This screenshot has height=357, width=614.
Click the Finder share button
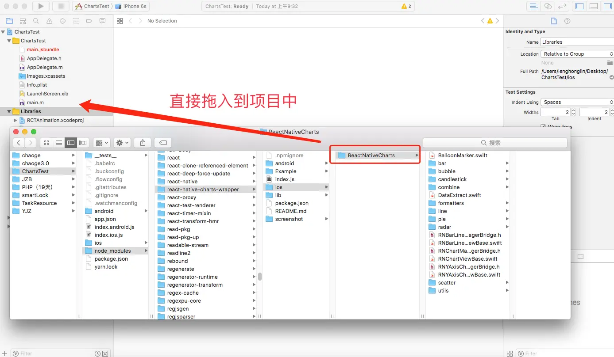pyautogui.click(x=143, y=143)
